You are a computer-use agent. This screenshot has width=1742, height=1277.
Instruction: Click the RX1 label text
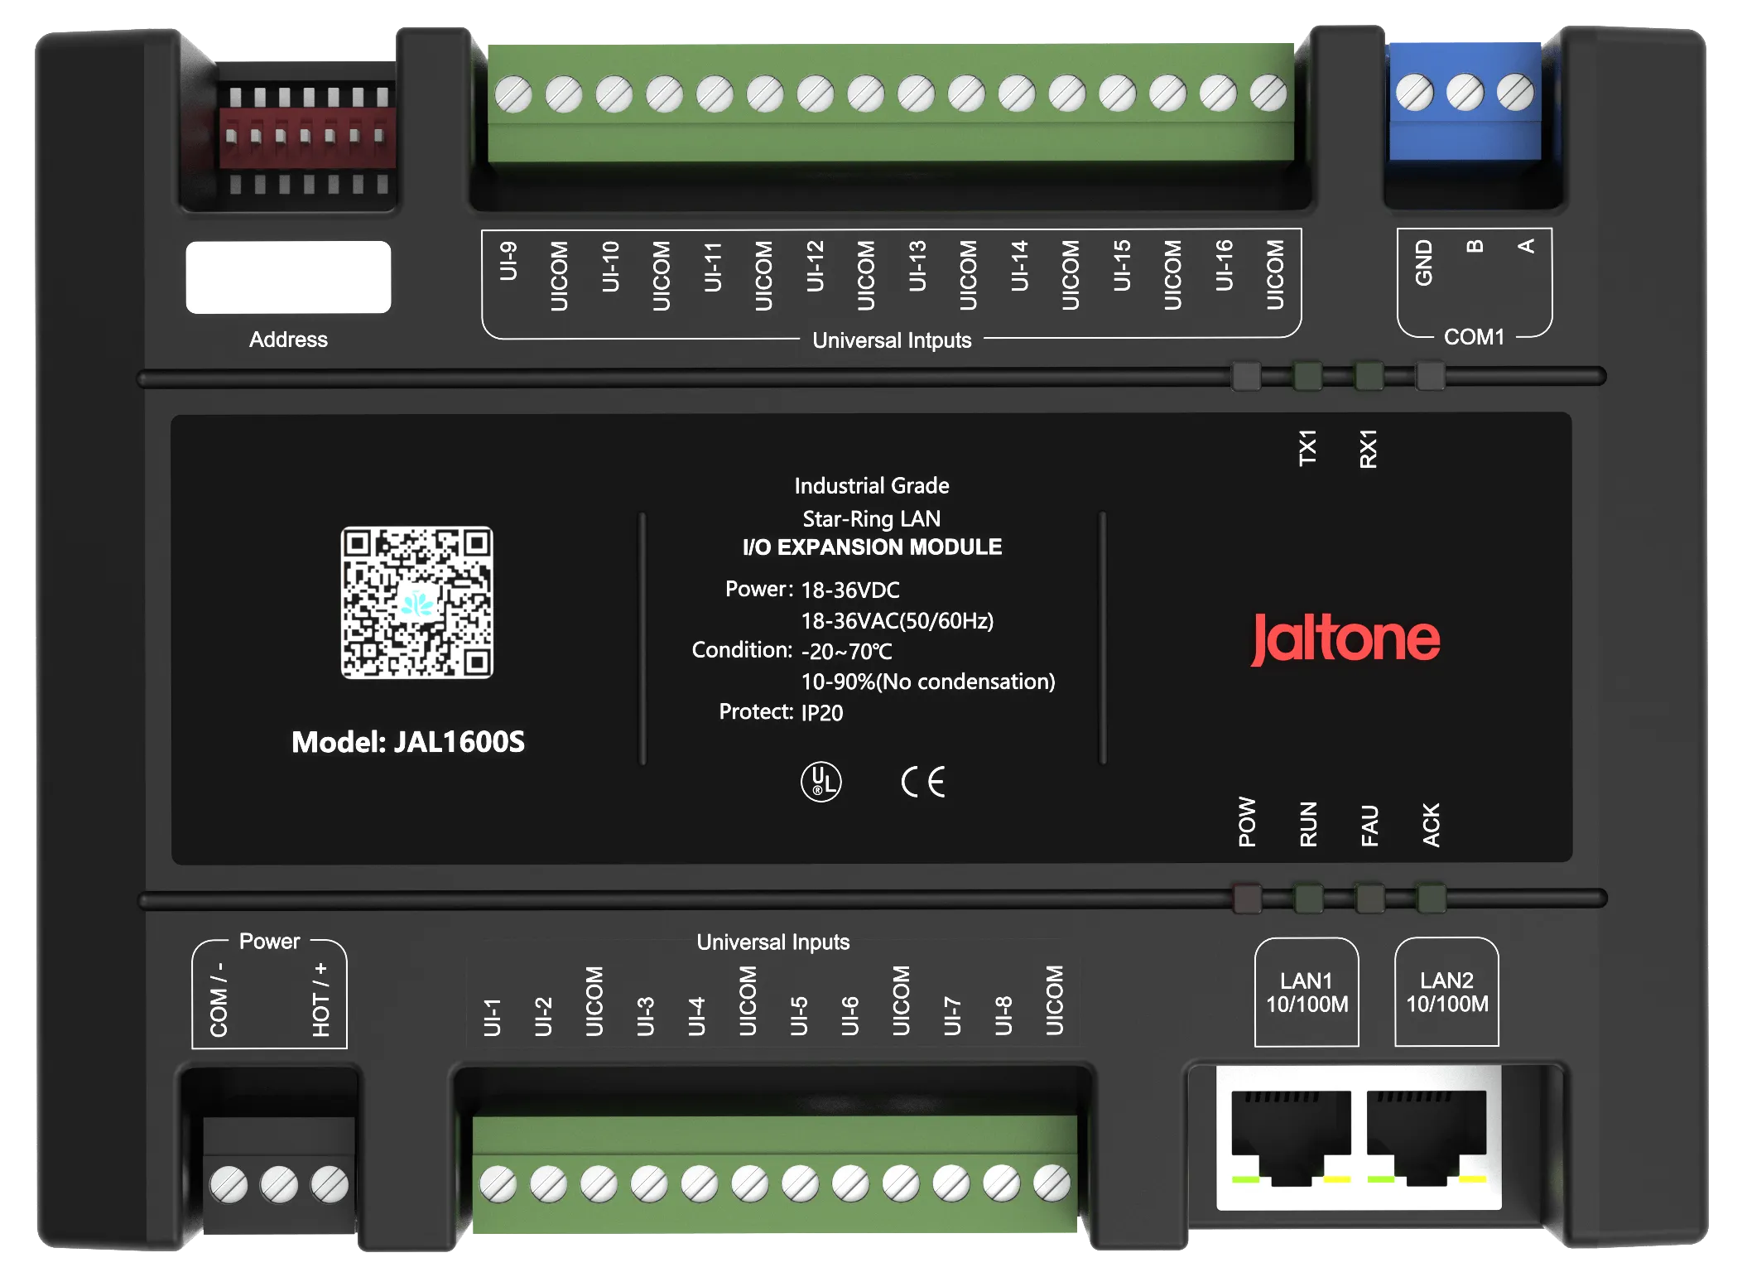pos(1369,448)
